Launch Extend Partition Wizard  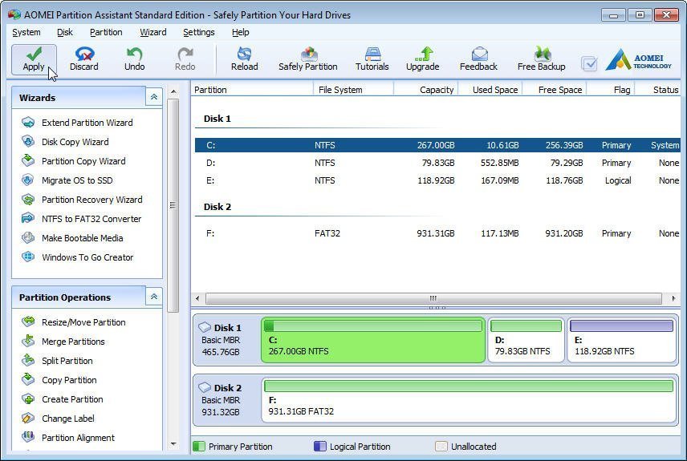pyautogui.click(x=77, y=123)
